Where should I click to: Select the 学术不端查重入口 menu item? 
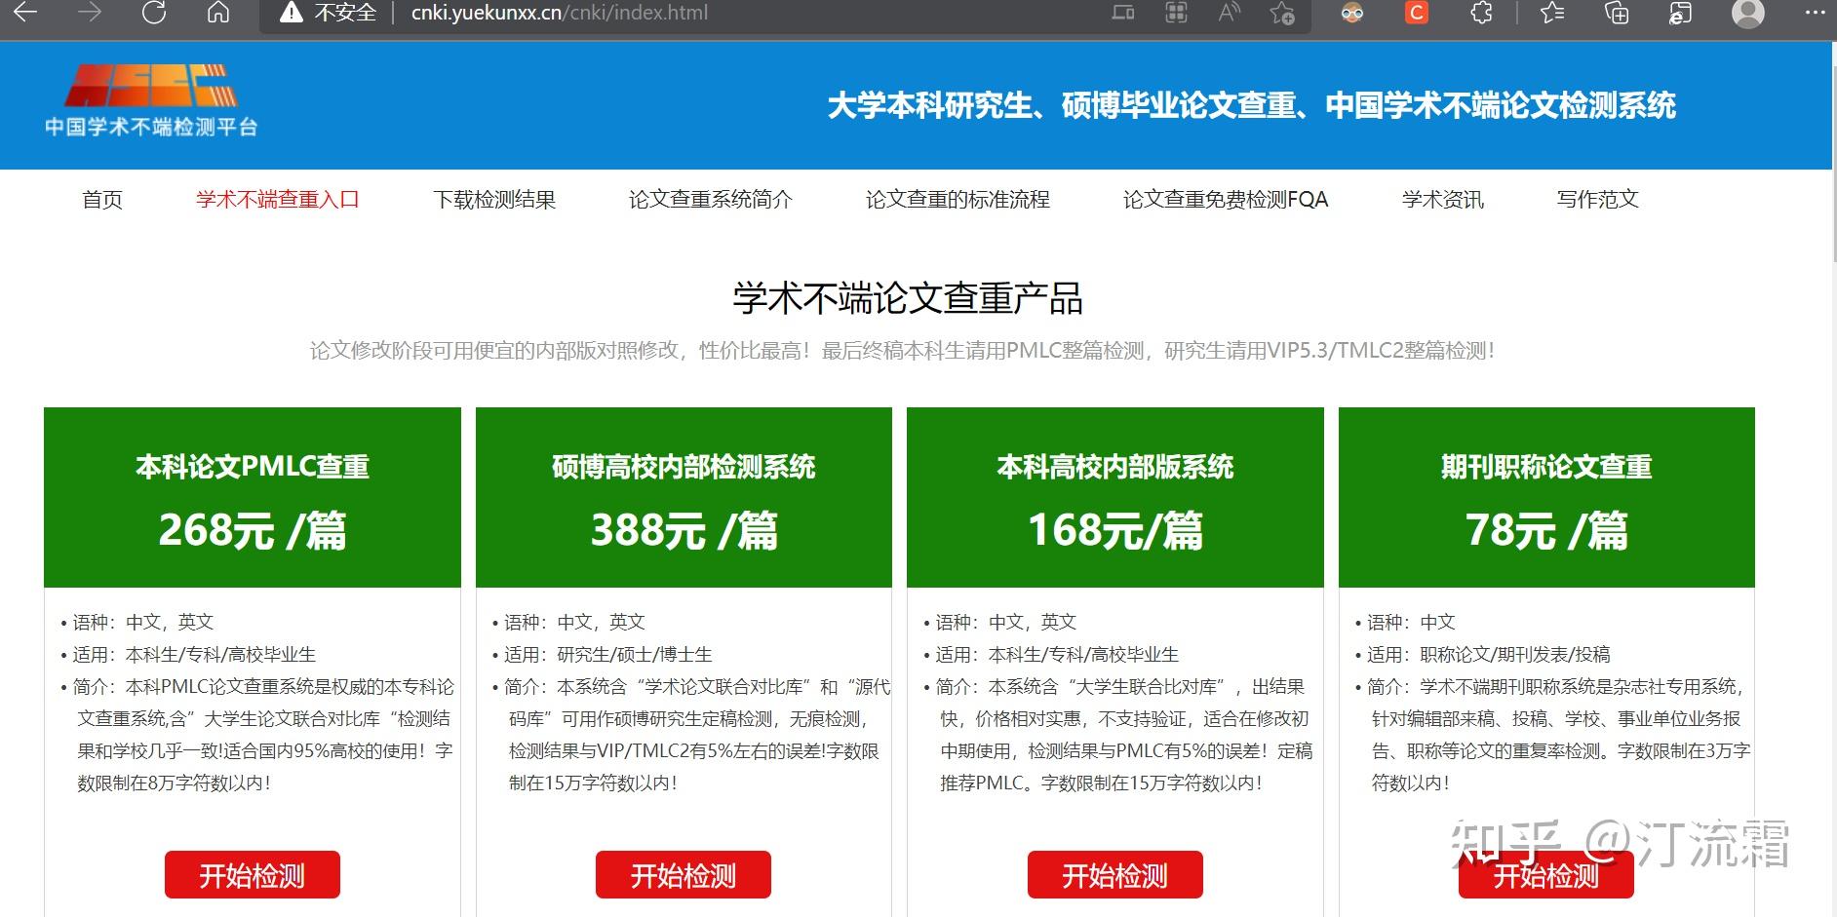(x=278, y=199)
